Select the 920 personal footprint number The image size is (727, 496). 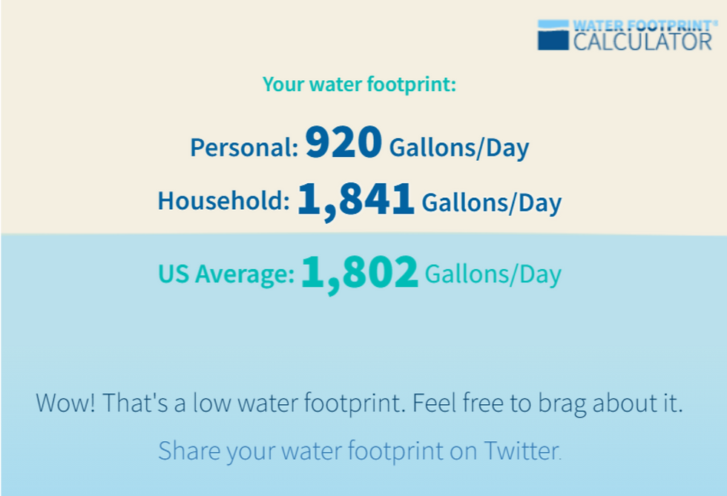click(x=344, y=144)
